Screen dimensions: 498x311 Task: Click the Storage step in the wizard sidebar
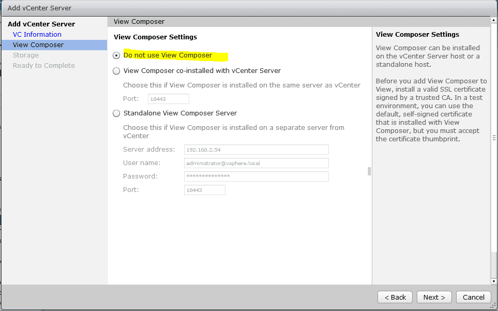26,55
